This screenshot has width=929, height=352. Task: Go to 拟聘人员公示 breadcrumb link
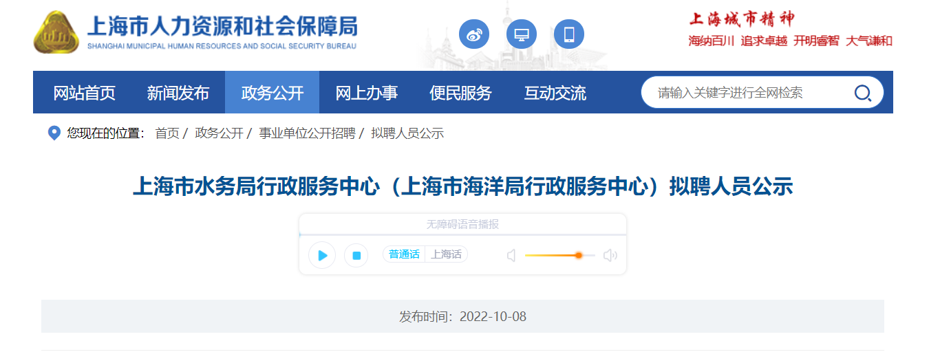(407, 133)
